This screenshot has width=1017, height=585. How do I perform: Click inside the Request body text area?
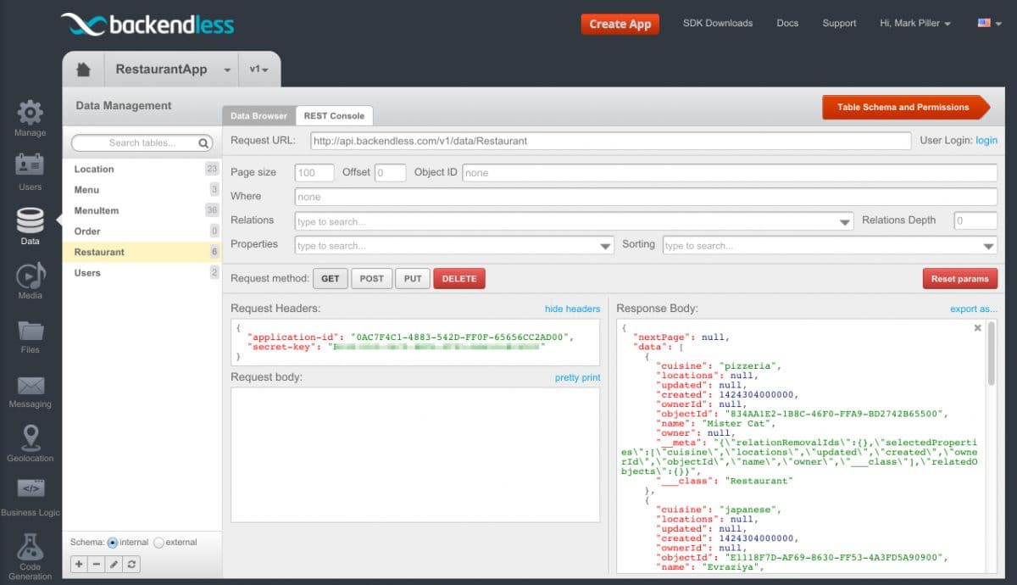pos(415,454)
